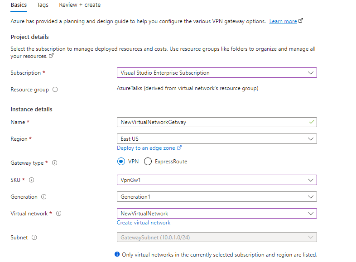Click the Resource group info icon
Screen dimensions: 356x262
click(55, 90)
